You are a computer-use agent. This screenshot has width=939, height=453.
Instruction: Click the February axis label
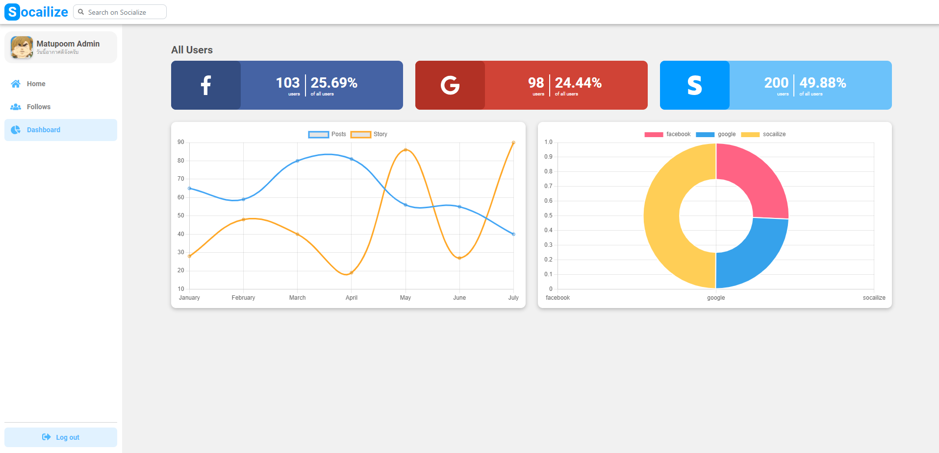click(243, 298)
